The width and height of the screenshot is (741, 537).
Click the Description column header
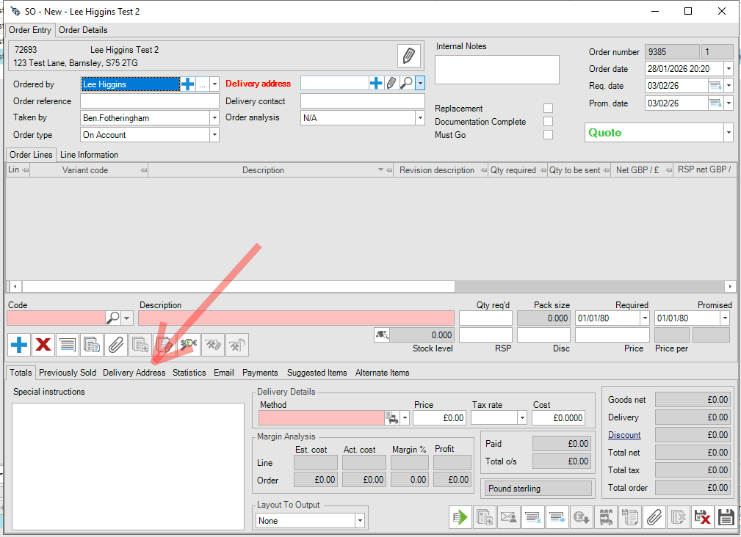(271, 170)
